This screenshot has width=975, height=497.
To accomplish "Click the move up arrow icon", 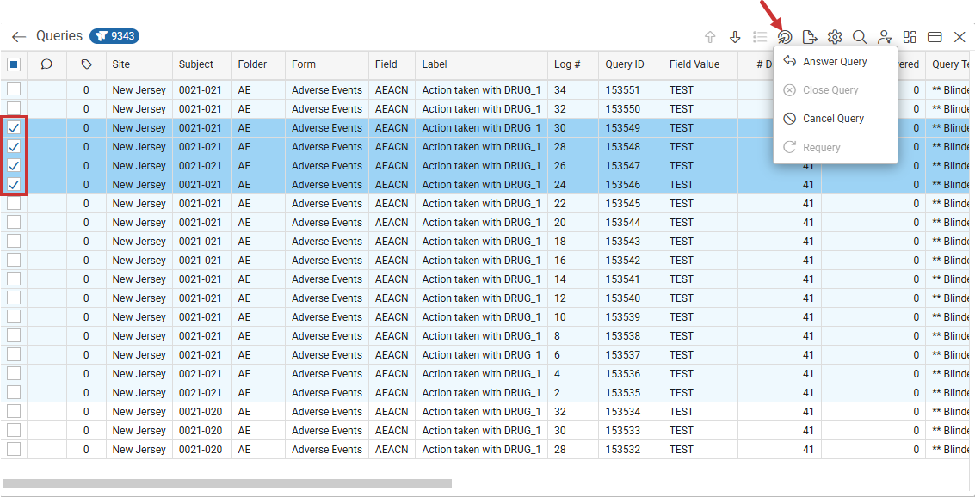I will point(710,37).
